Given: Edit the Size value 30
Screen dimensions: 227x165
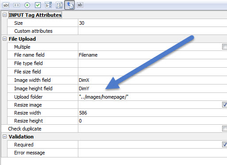Looking at the screenshot, I should coord(153,23).
